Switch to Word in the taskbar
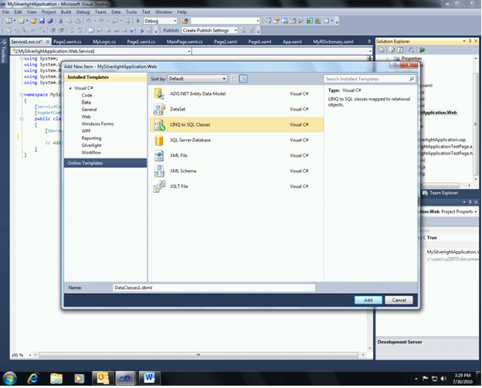 (150, 378)
